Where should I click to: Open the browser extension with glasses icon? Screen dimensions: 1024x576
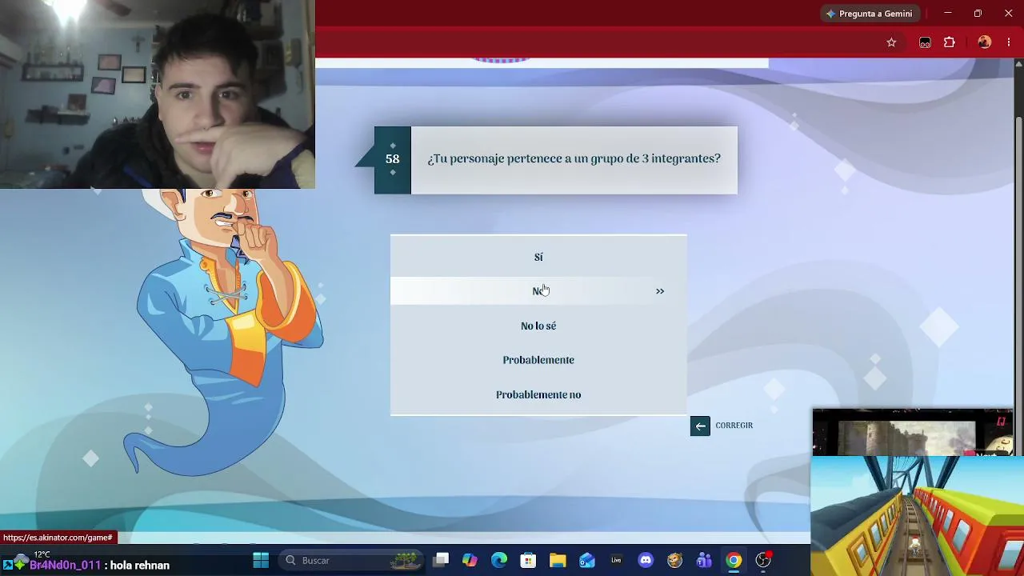pyautogui.click(x=925, y=42)
